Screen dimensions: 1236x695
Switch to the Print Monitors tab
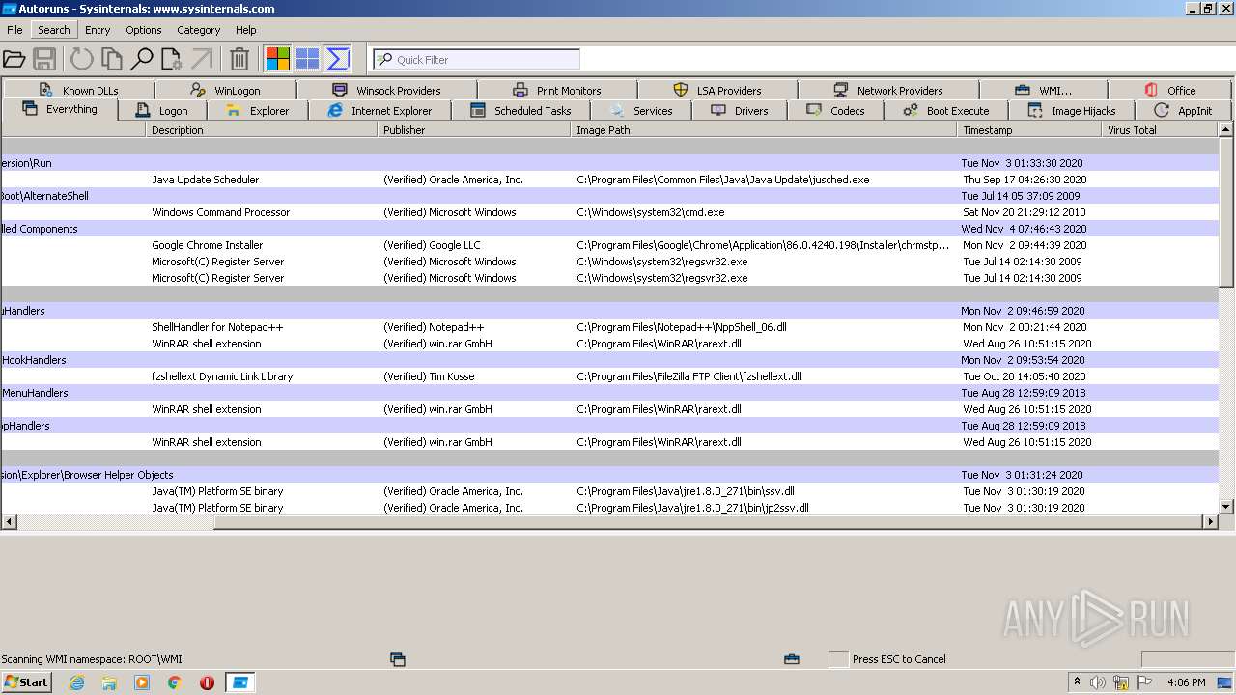point(557,90)
